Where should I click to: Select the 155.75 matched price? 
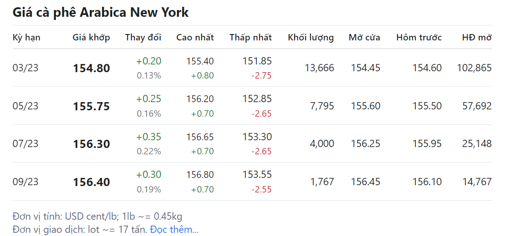tap(91, 107)
